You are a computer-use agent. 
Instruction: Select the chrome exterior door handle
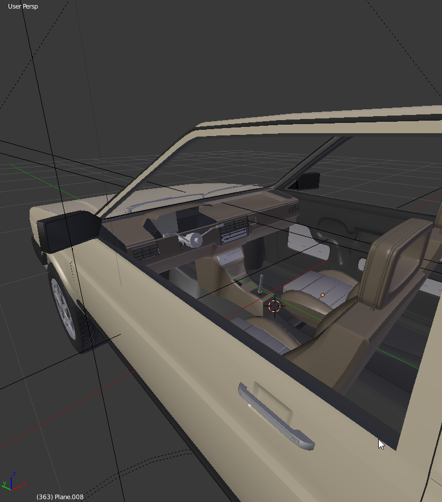pos(276,415)
